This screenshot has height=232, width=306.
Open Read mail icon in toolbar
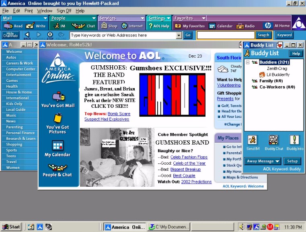(8, 26)
